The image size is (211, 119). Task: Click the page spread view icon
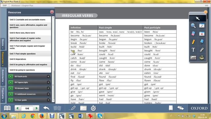(x=57, y=108)
